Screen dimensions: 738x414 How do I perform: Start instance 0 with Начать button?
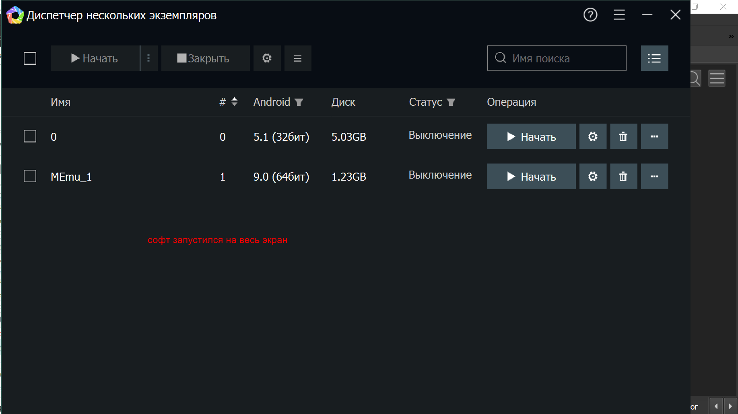click(x=531, y=136)
